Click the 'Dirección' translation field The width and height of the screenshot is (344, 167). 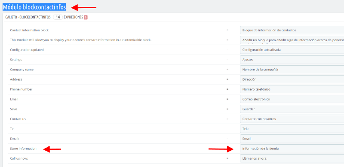coord(292,79)
